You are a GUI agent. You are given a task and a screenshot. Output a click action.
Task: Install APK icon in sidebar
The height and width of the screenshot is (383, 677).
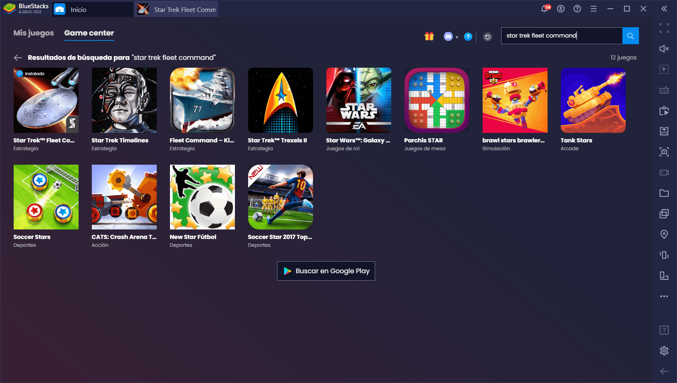click(x=664, y=131)
